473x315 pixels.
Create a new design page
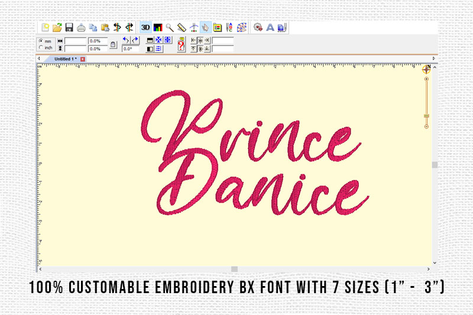pyautogui.click(x=45, y=27)
